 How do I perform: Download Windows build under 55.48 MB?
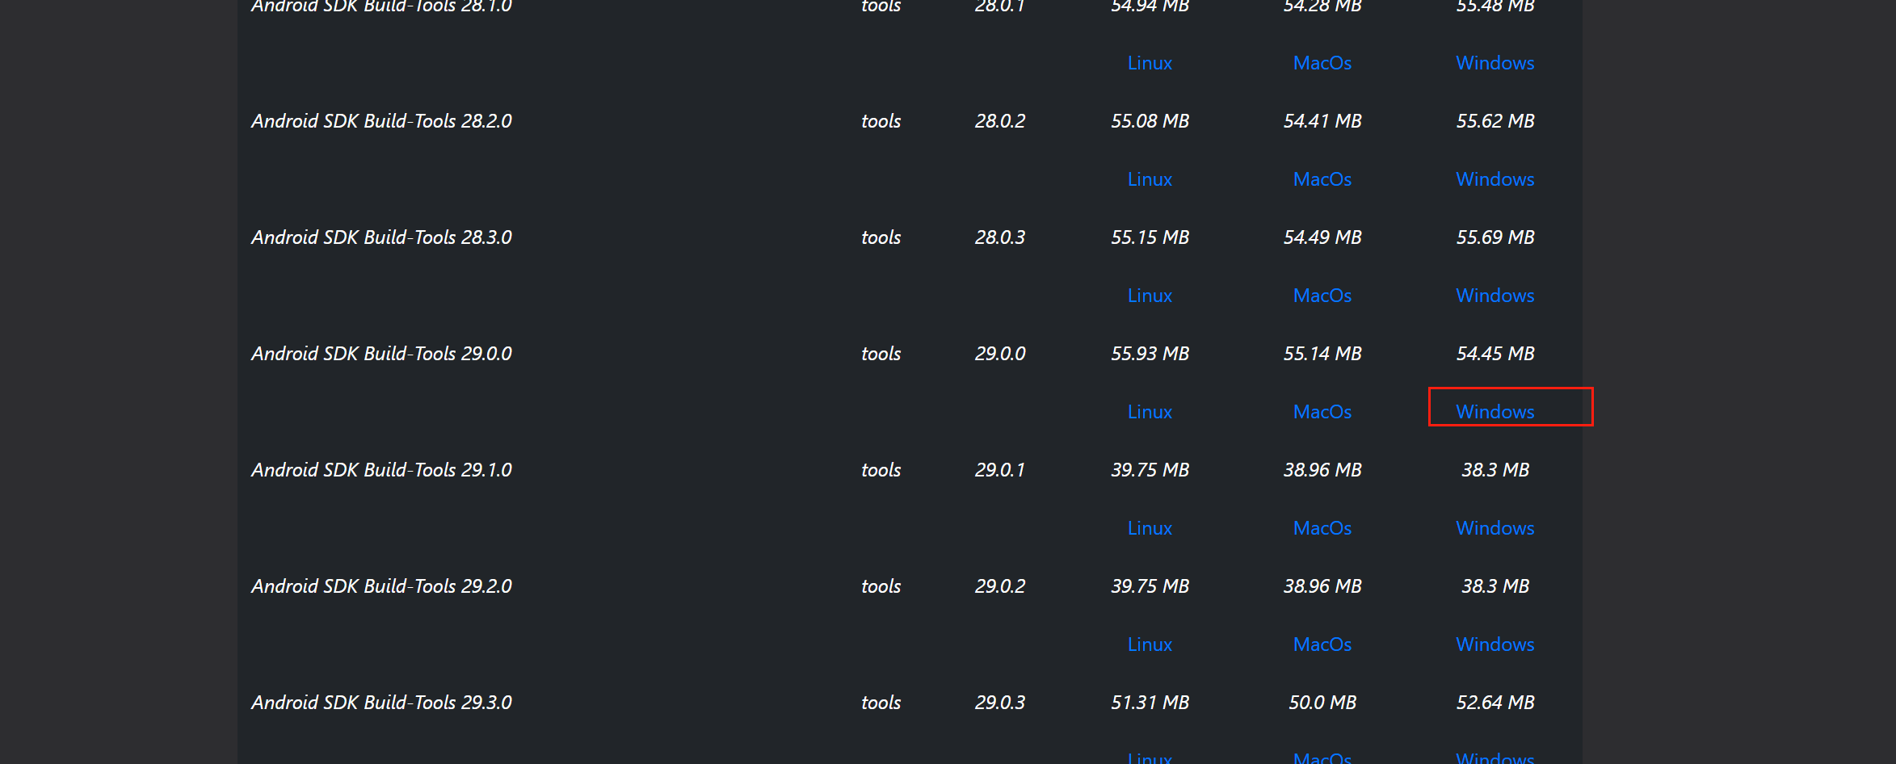[1495, 63]
